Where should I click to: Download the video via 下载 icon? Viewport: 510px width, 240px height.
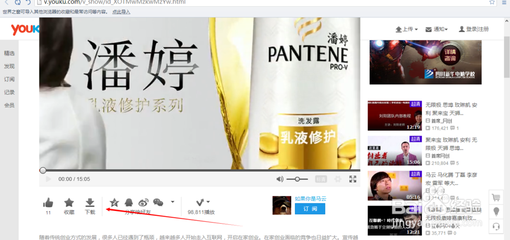coord(90,203)
